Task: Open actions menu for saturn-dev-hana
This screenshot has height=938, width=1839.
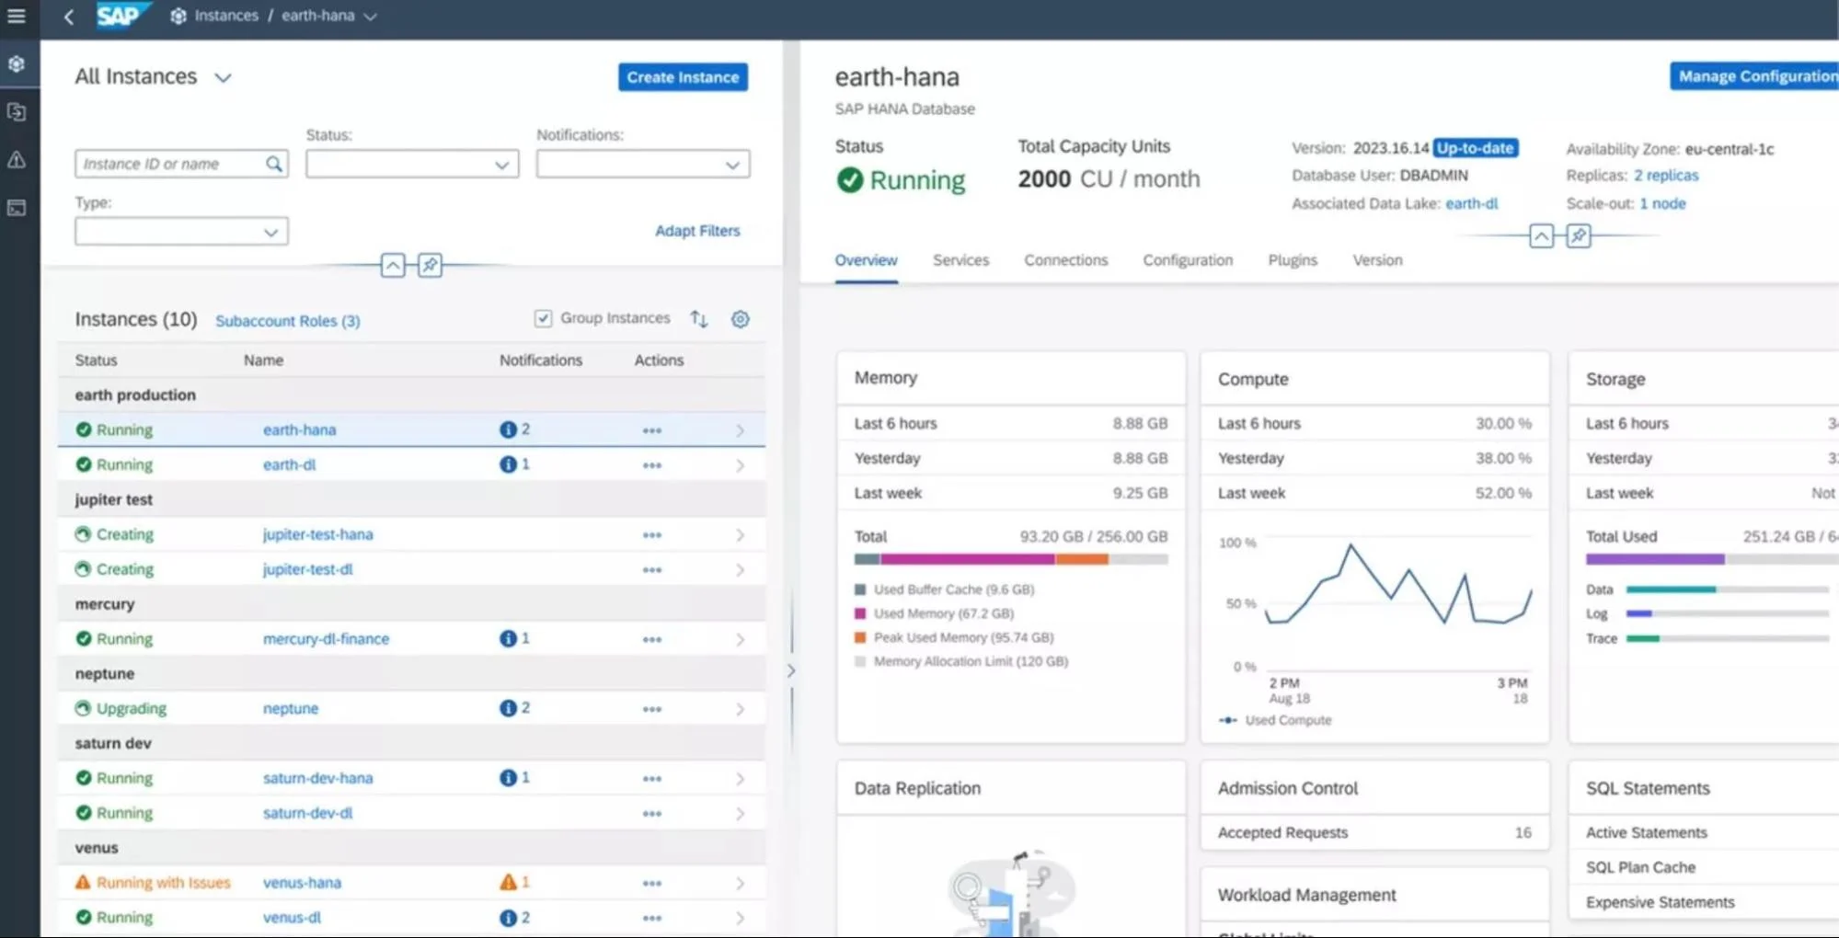Action: click(652, 779)
